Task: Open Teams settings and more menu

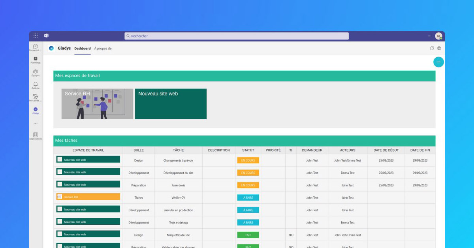Action: pos(430,36)
